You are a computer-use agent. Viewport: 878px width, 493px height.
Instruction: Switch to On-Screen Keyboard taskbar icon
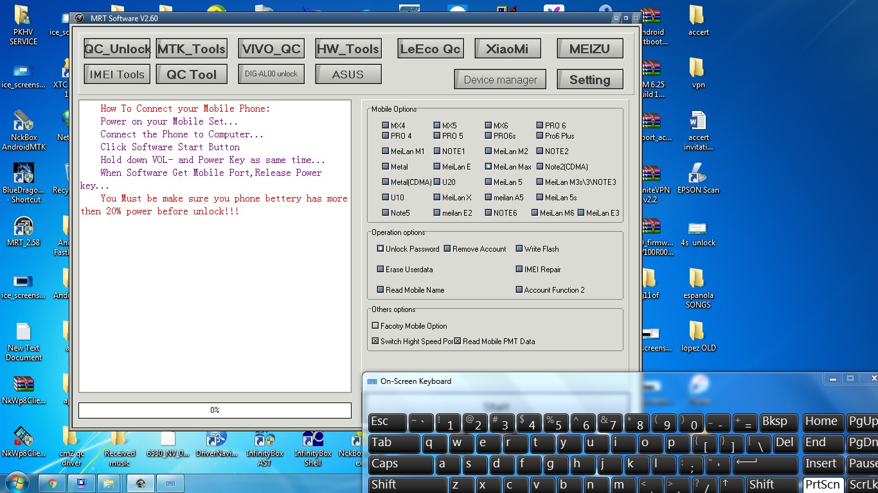tap(170, 483)
